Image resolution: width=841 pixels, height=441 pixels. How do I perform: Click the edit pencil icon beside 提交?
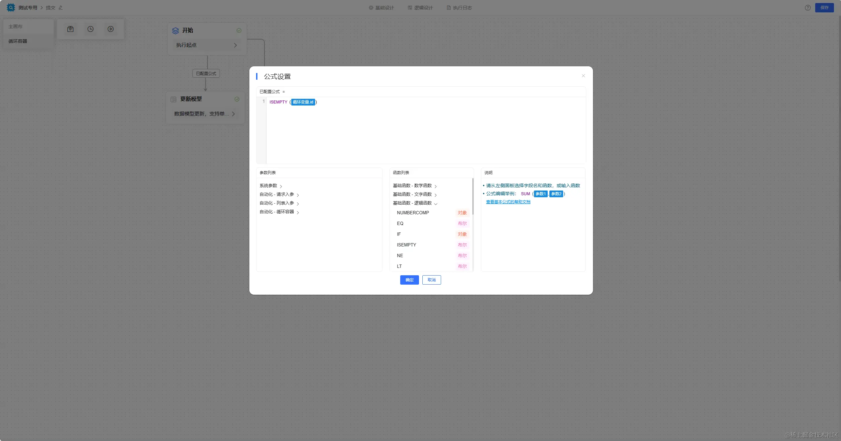pos(61,8)
